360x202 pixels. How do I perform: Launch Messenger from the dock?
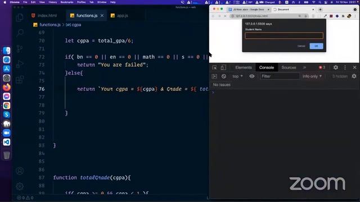[7, 96]
